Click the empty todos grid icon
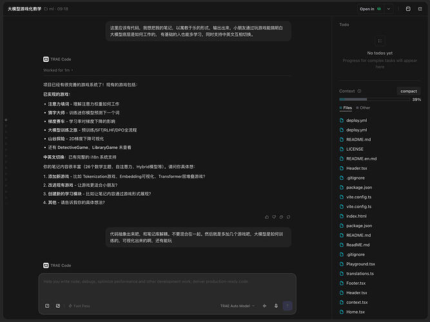The height and width of the screenshot is (322, 430). [x=380, y=41]
